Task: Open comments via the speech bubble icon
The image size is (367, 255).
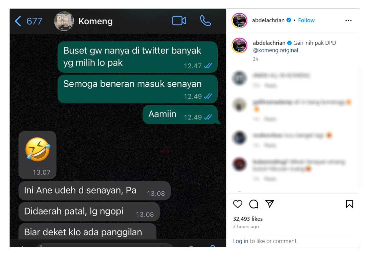Action: point(254,204)
